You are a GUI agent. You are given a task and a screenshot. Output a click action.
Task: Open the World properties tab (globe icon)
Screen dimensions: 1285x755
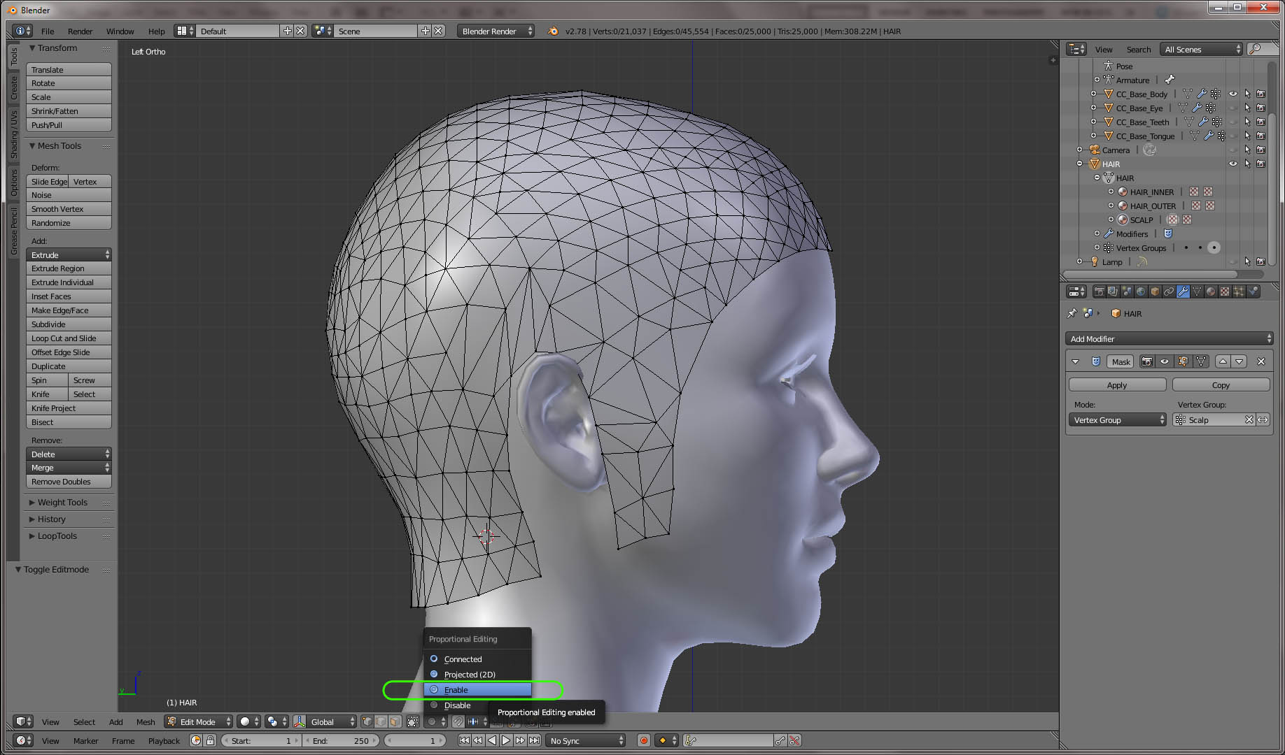coord(1141,292)
